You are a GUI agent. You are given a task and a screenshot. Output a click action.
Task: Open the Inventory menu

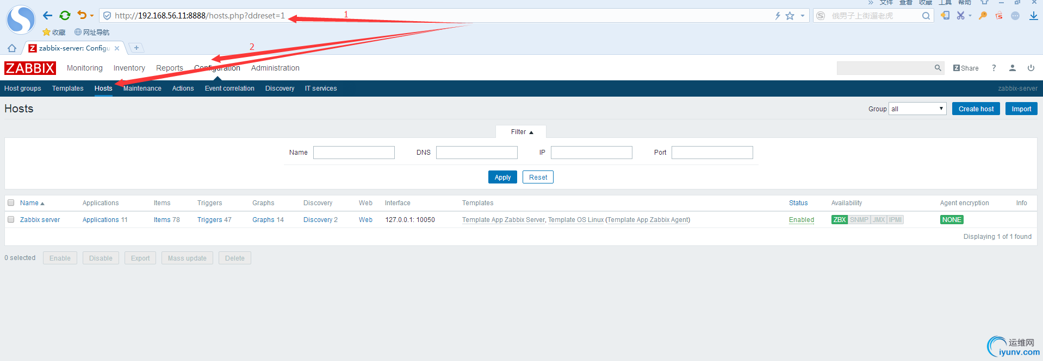point(129,68)
